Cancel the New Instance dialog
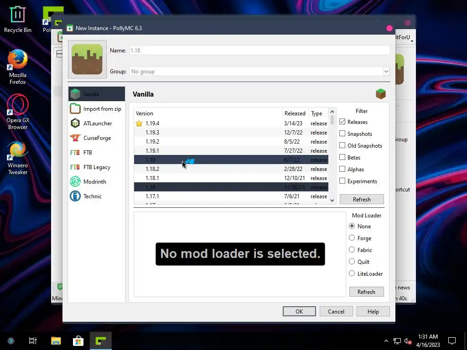 pyautogui.click(x=336, y=311)
